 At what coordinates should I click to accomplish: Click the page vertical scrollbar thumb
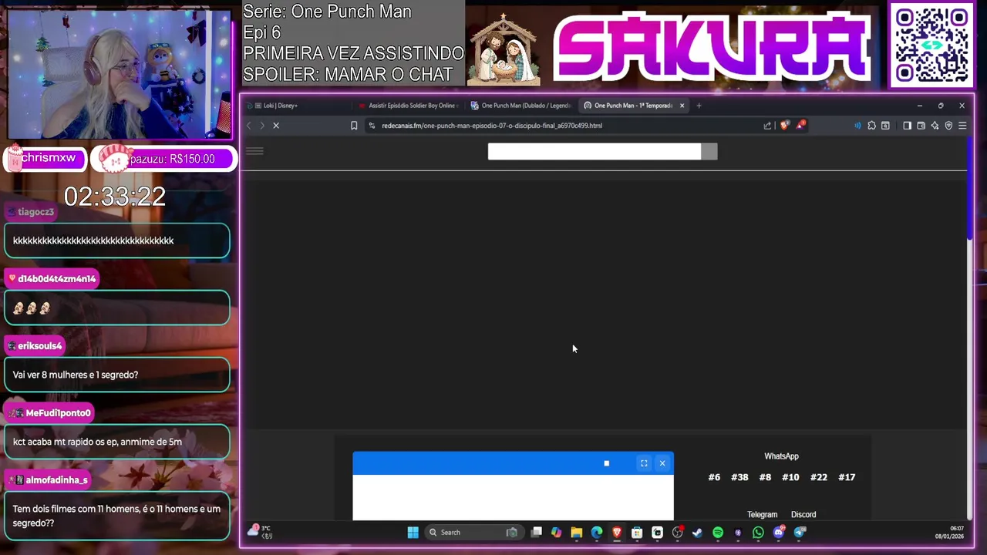pos(970,189)
